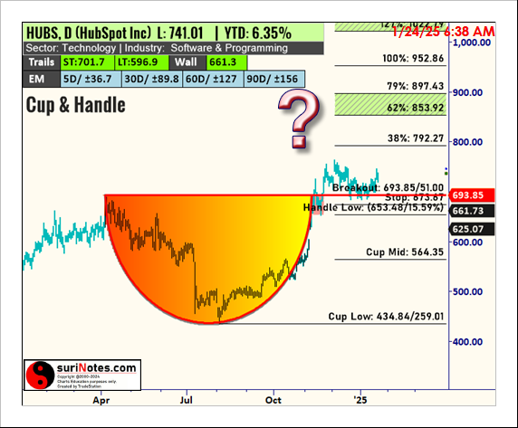Click the 900.00 price axis label
Screen dimensions: 518x428
pyautogui.click(x=467, y=92)
